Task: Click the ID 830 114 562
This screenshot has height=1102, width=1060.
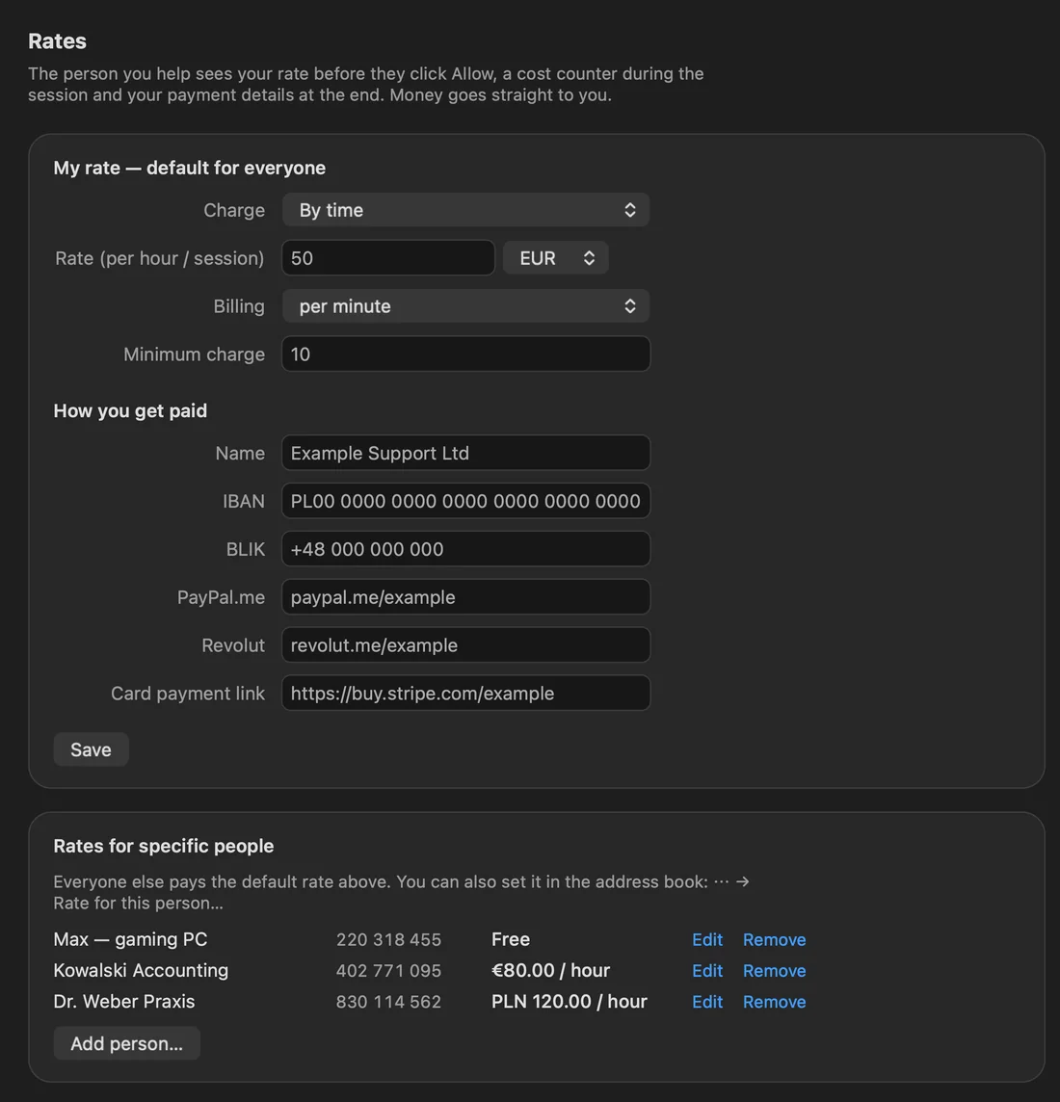Action: pyautogui.click(x=388, y=1002)
